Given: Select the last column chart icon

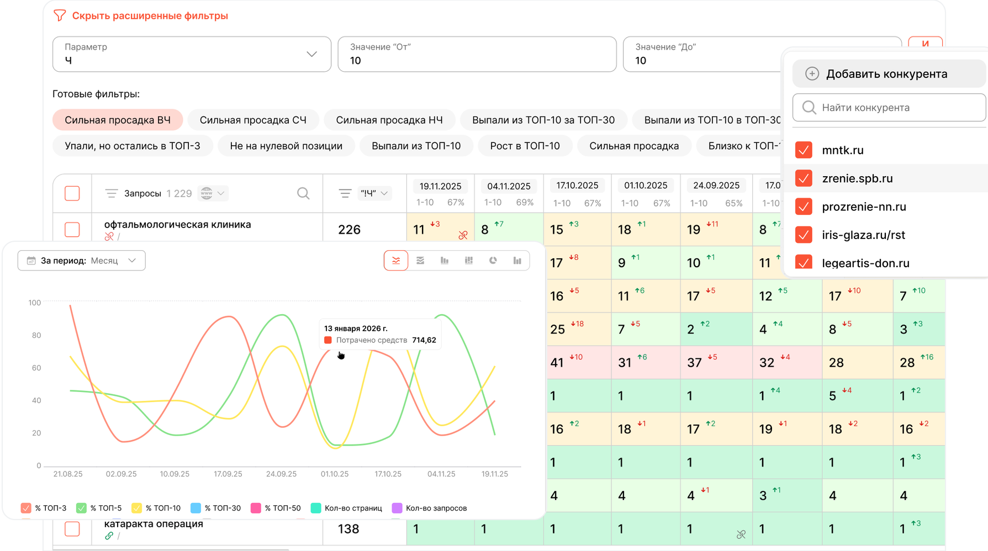Looking at the screenshot, I should pos(517,261).
